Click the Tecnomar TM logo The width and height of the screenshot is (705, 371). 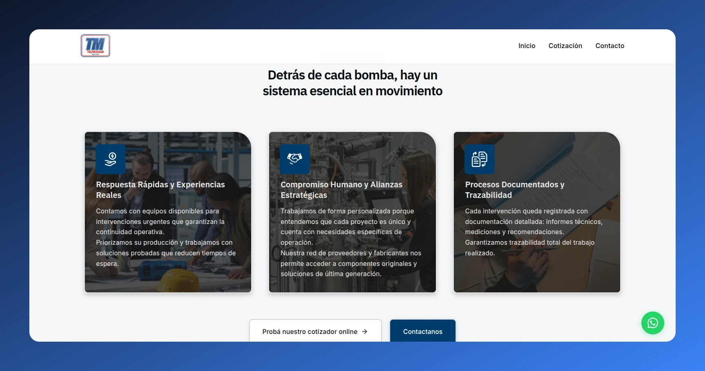(95, 46)
